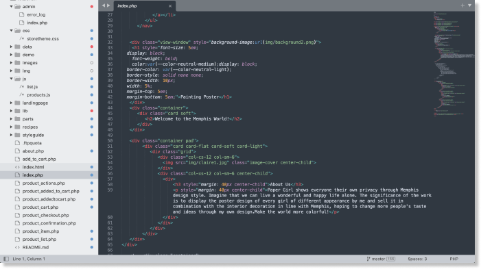This screenshot has width=481, height=269.
Task: Open product_cart.php file
Action: (40, 207)
